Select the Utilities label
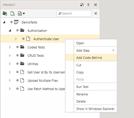 pos(33,64)
